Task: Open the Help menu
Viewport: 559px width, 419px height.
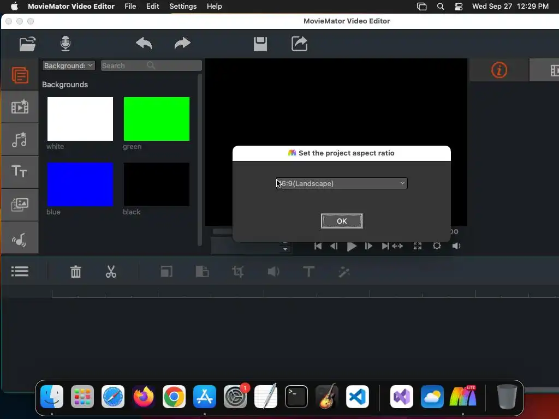Action: [214, 7]
